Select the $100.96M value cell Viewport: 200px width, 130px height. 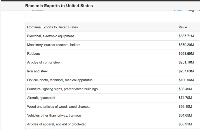186,80
